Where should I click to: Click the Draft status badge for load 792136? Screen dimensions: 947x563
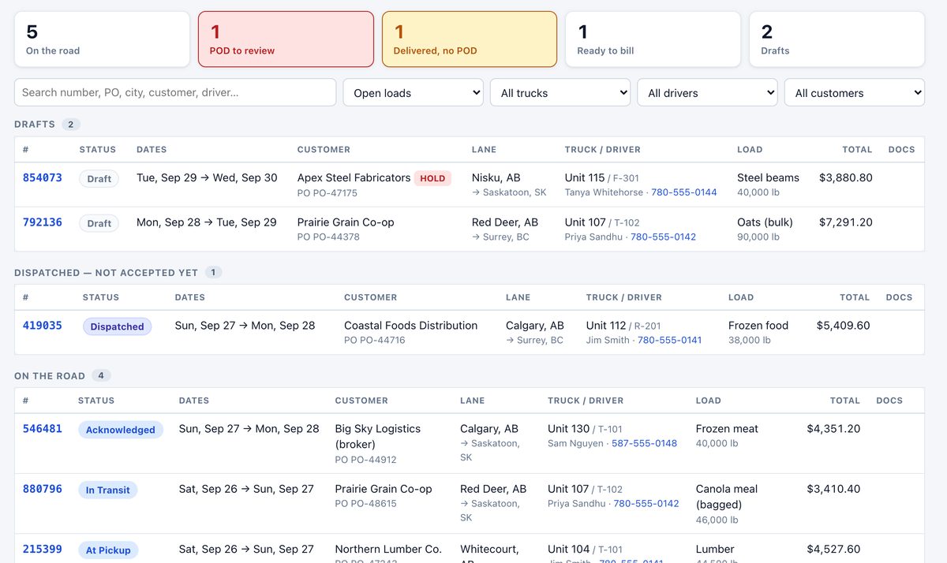99,223
